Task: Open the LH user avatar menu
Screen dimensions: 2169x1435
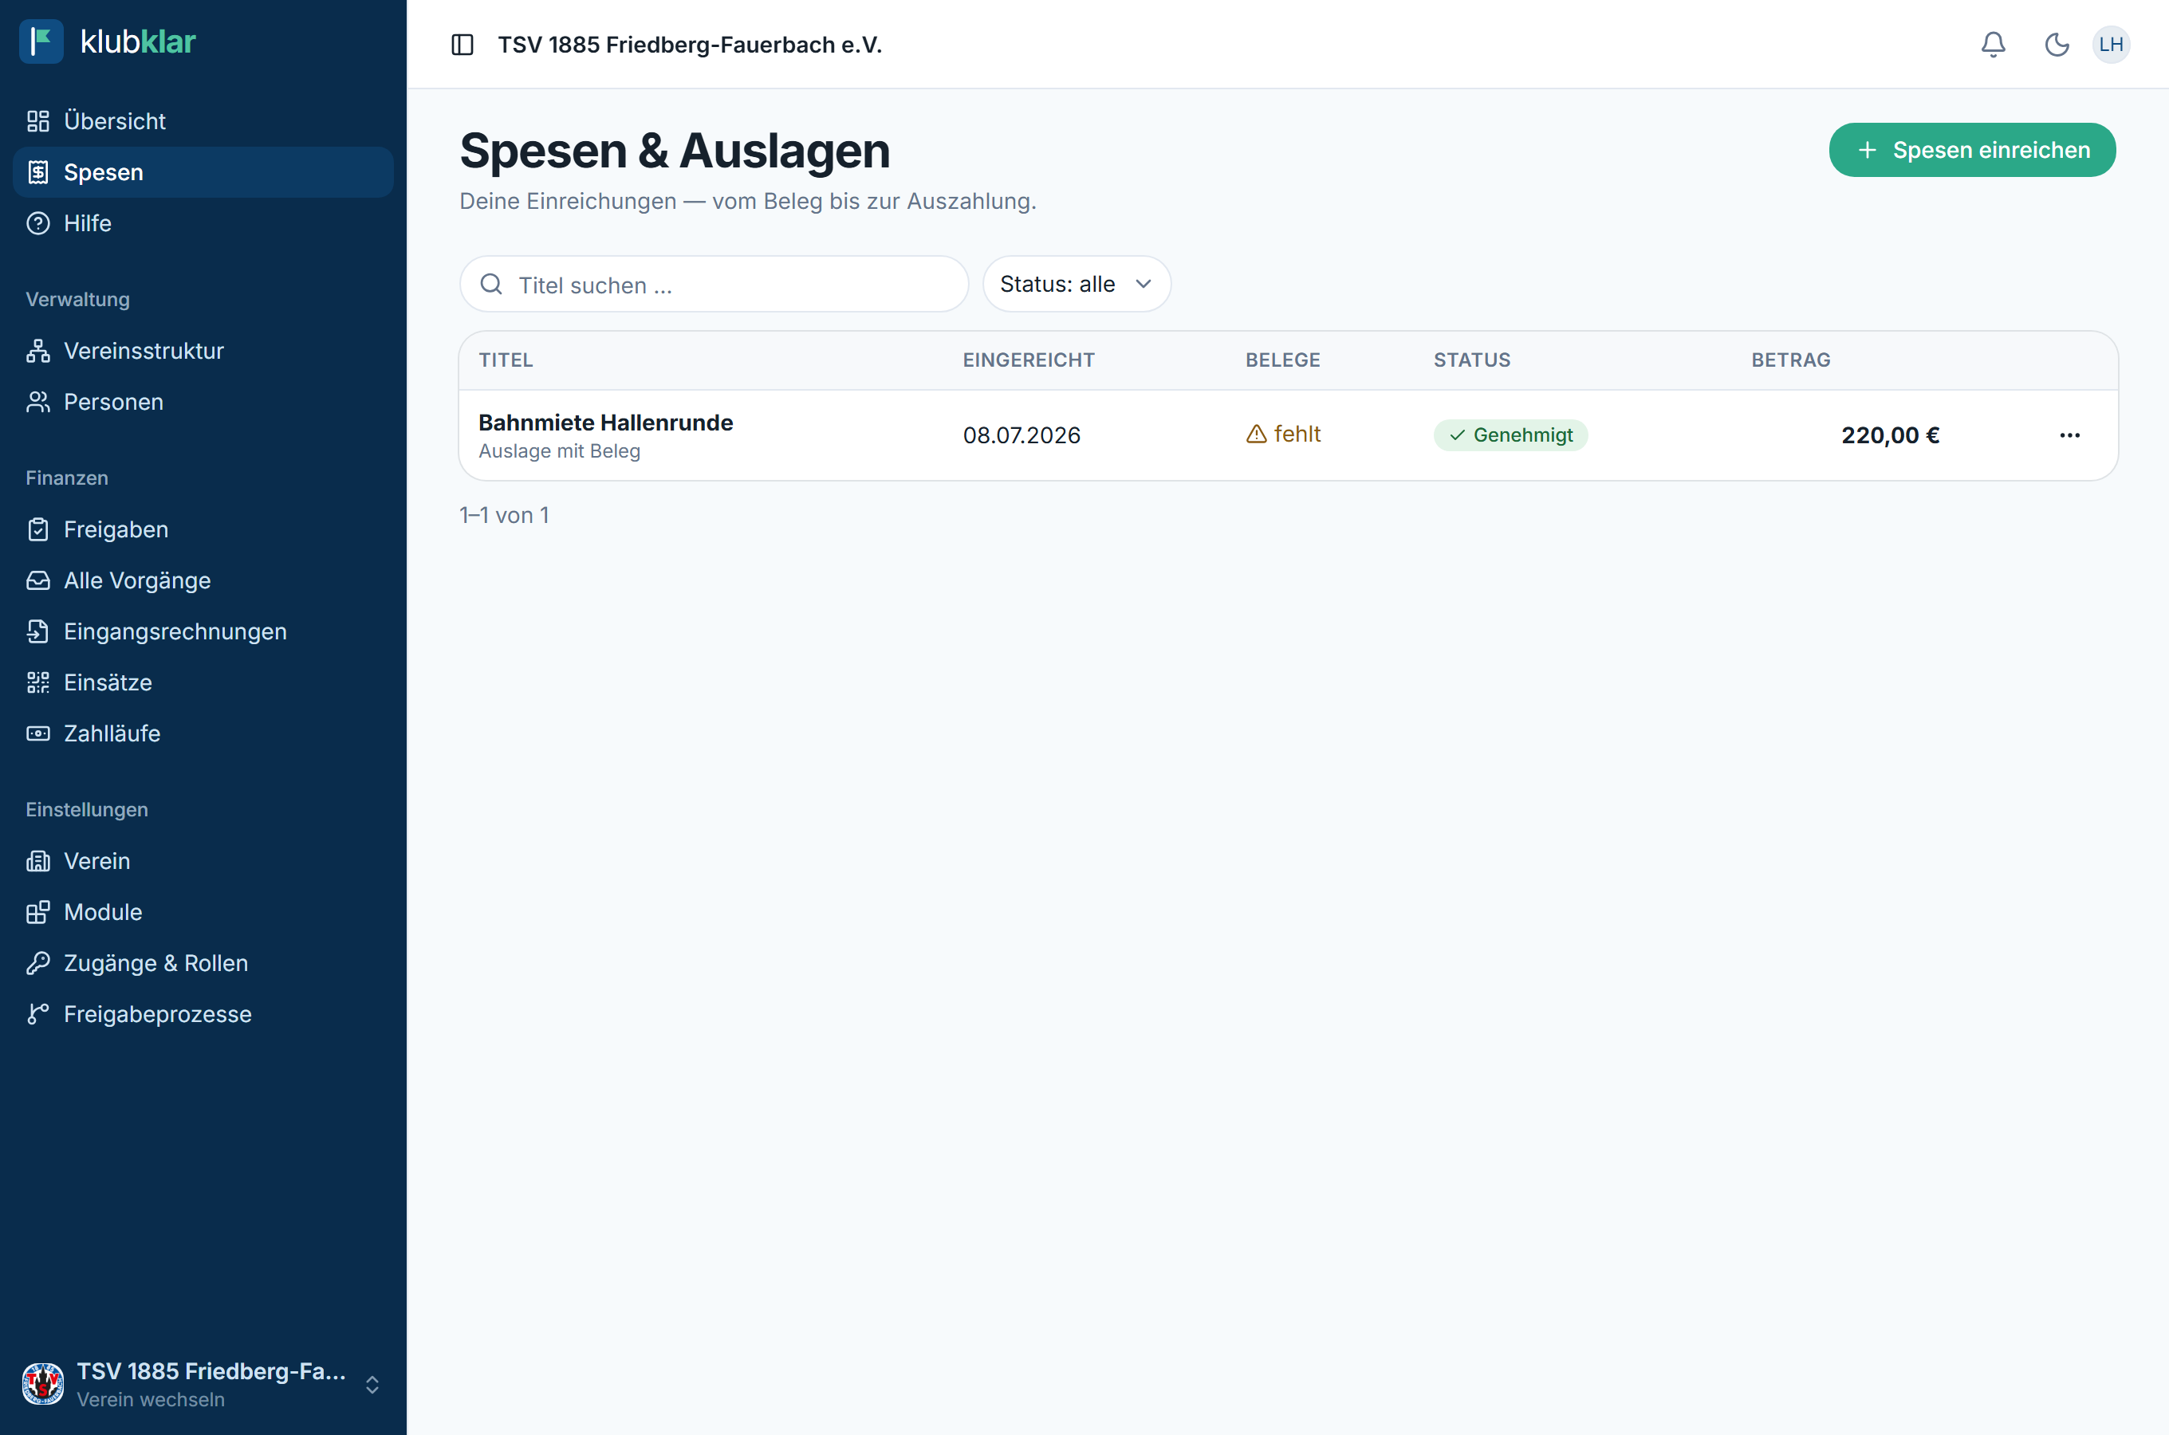Action: 2112,45
